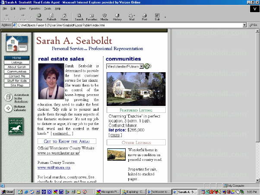Open the Edit menu
The width and height of the screenshot is (260, 195).
13,9
